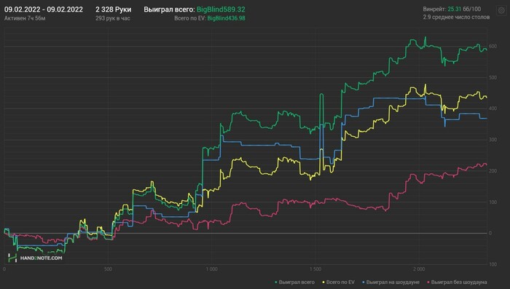The image size is (510, 289).
Task: Toggle the yellow 'Всего по EV' legend entry
Action: [x=338, y=282]
